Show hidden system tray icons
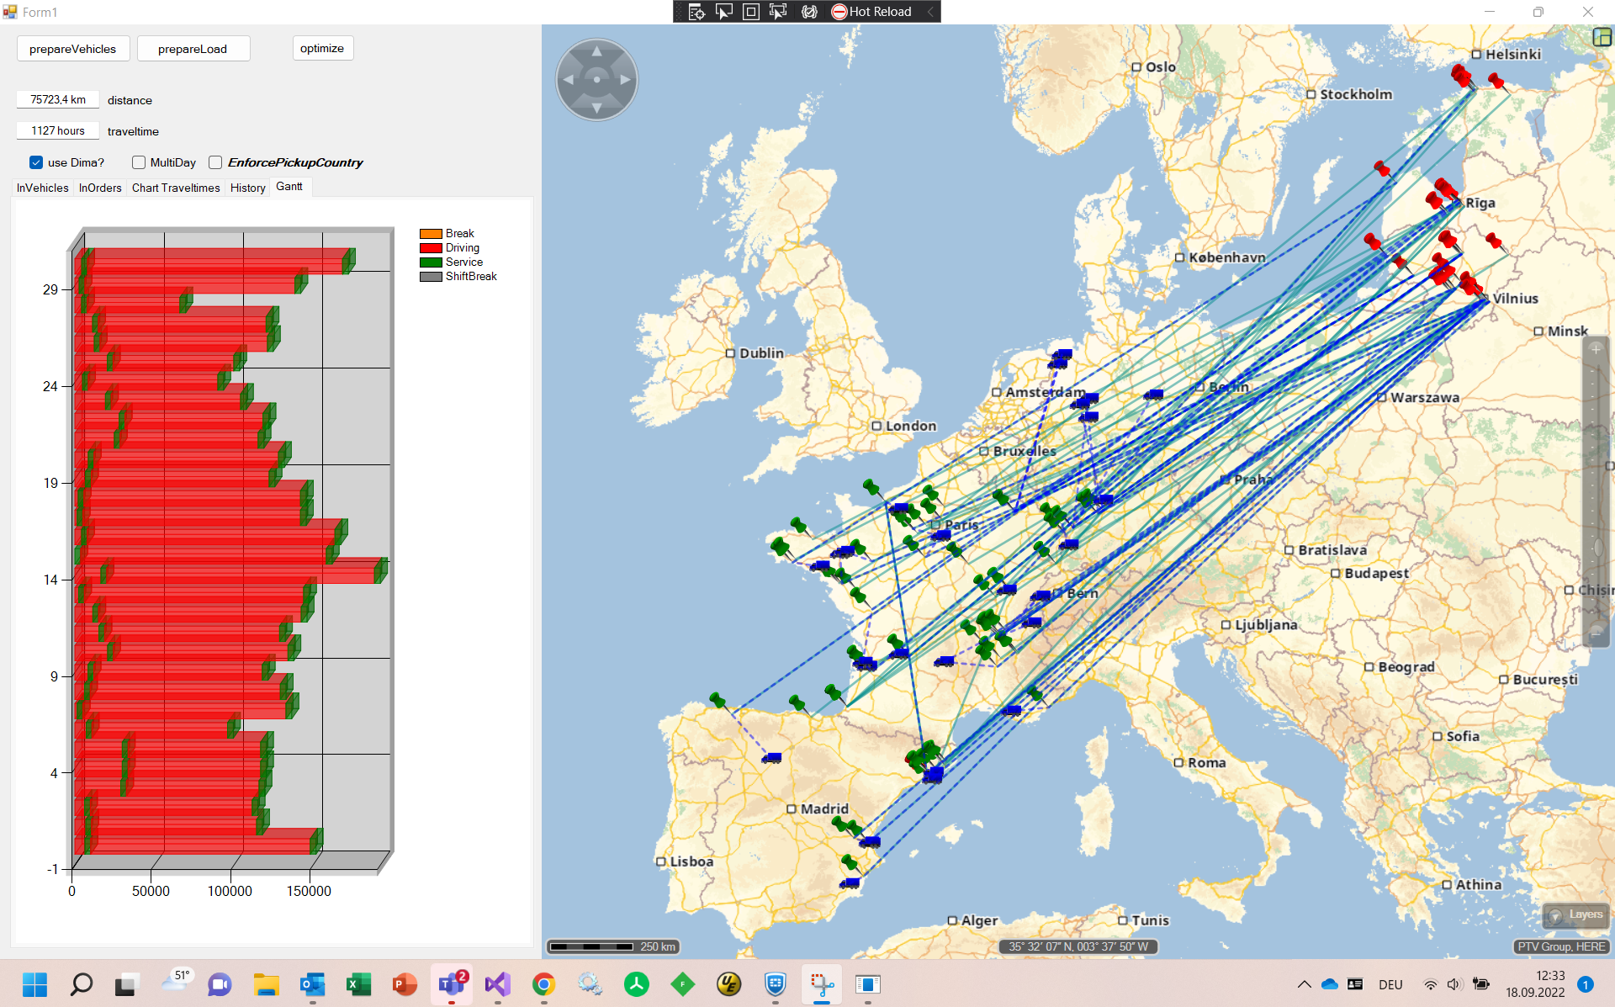Image resolution: width=1615 pixels, height=1007 pixels. [1304, 984]
